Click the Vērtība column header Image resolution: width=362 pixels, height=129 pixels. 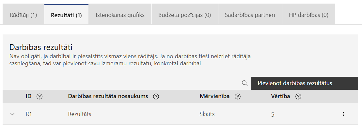280,97
